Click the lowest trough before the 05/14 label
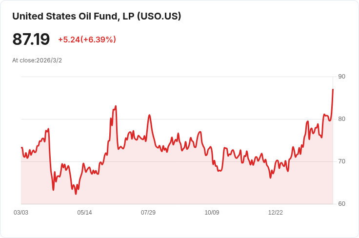The width and height of the screenshot is (359, 238). point(76,194)
